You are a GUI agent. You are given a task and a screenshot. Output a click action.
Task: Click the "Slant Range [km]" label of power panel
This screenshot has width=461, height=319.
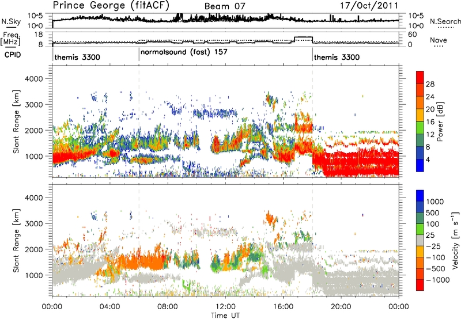coord(16,121)
